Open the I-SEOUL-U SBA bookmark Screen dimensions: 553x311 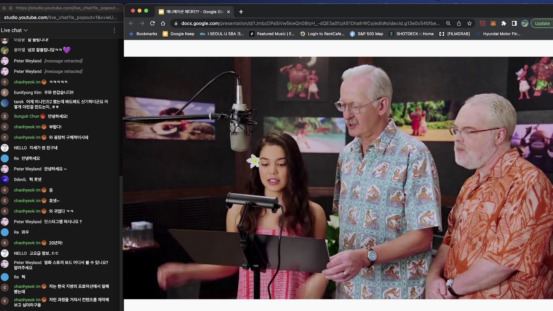click(x=222, y=34)
